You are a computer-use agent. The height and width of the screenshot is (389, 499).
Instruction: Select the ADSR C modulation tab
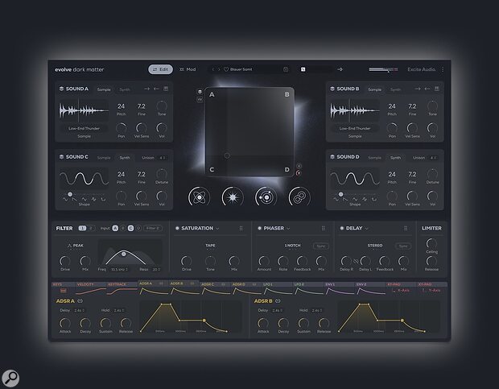coord(215,288)
